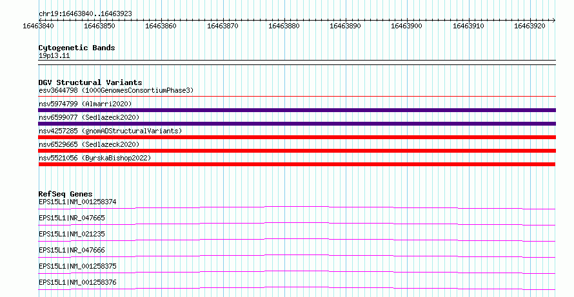Open EPS15L1|NM_021235 transcript label
Viewport: 574px width, 297px height.
[x=72, y=234]
